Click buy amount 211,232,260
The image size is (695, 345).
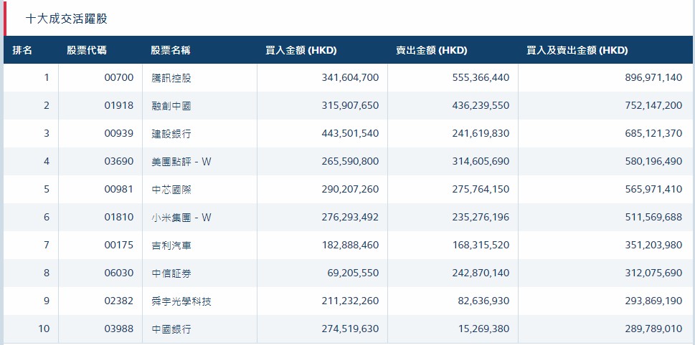351,301
